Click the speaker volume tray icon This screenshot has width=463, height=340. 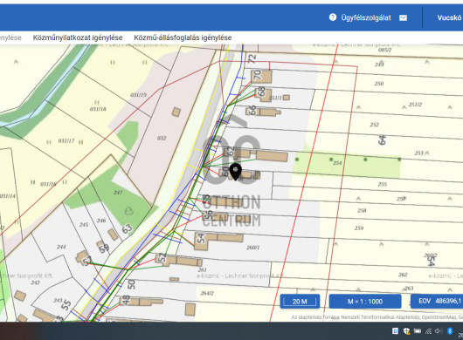click(x=439, y=331)
